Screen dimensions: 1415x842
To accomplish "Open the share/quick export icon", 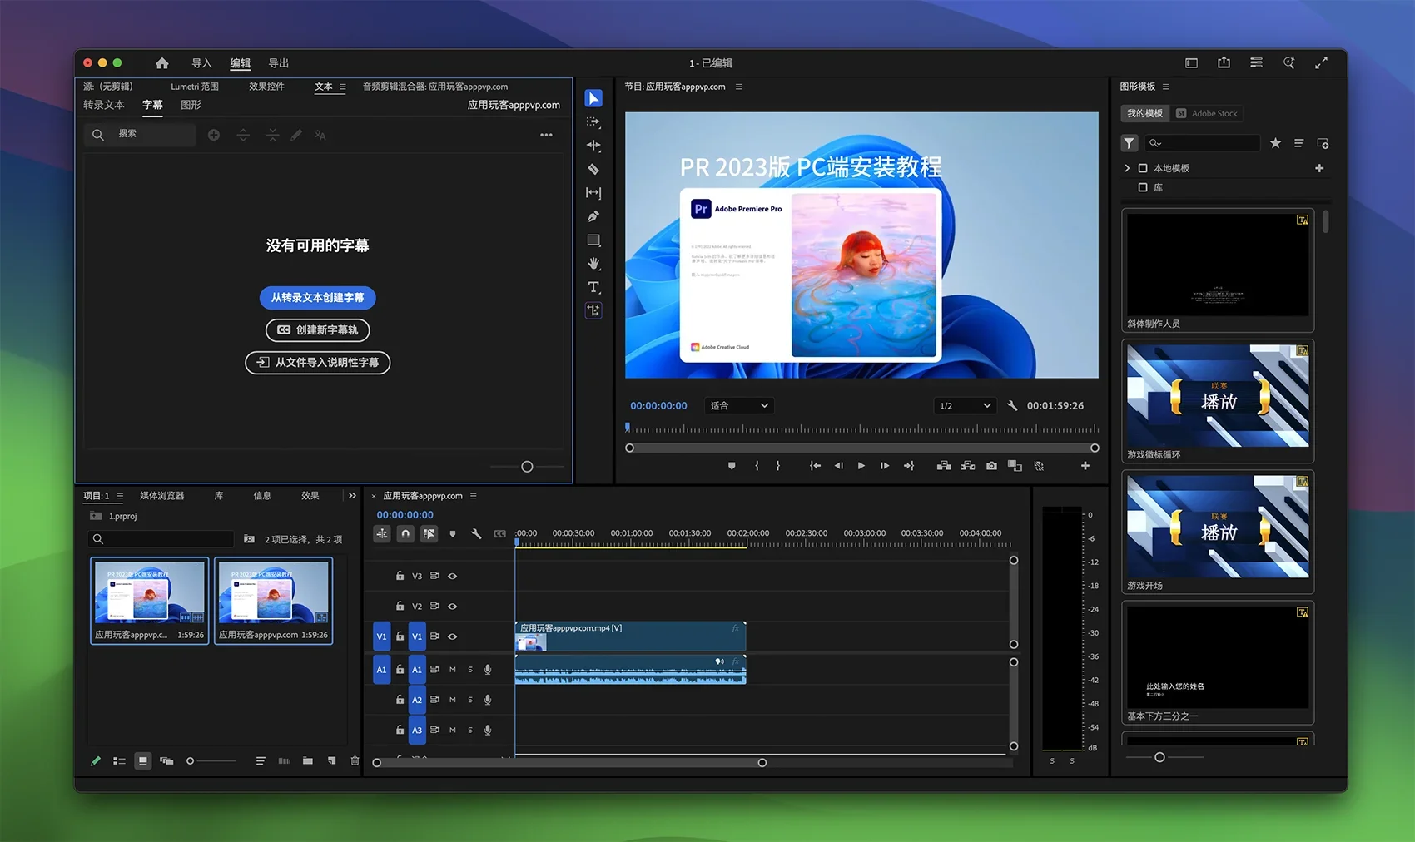I will pos(1224,62).
